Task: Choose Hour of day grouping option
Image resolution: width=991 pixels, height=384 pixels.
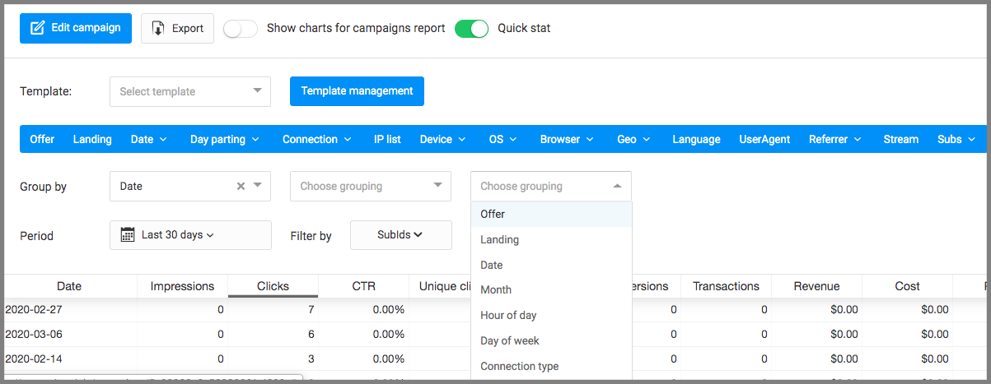Action: [x=508, y=315]
